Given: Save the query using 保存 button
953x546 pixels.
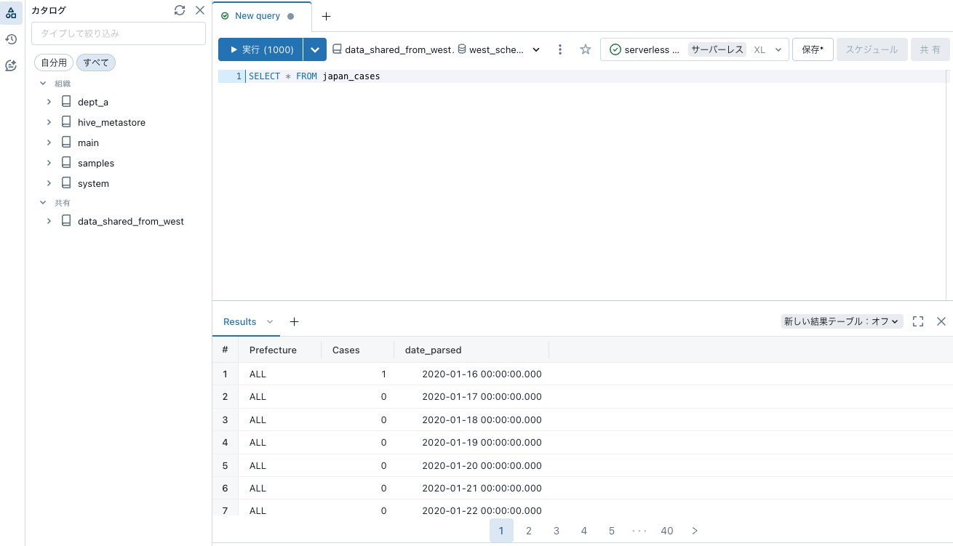Looking at the screenshot, I should click(x=812, y=49).
